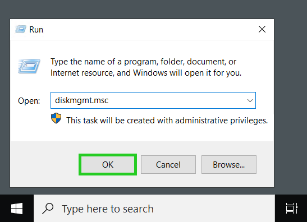The width and height of the screenshot is (307, 222).
Task: Click the administrative privileges notice text
Action: coord(167,121)
